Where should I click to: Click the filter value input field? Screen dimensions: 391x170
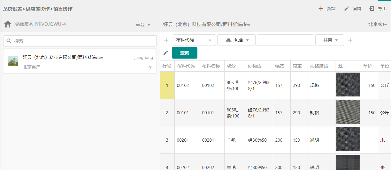point(285,40)
